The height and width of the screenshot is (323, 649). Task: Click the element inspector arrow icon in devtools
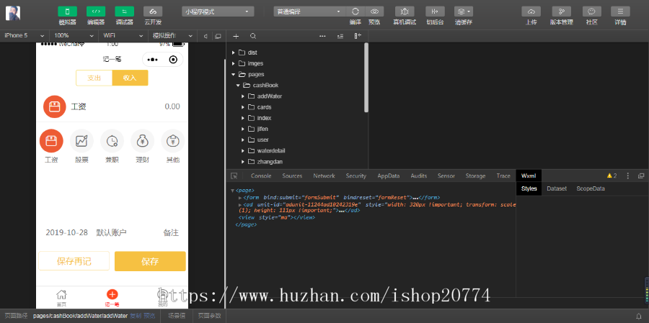click(x=234, y=176)
